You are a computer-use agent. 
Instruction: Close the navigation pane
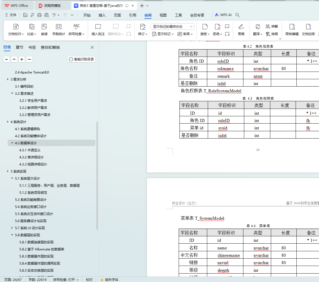point(92,47)
